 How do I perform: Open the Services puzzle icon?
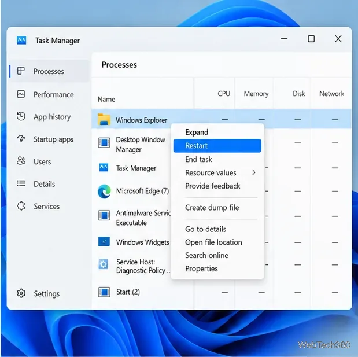coord(21,206)
